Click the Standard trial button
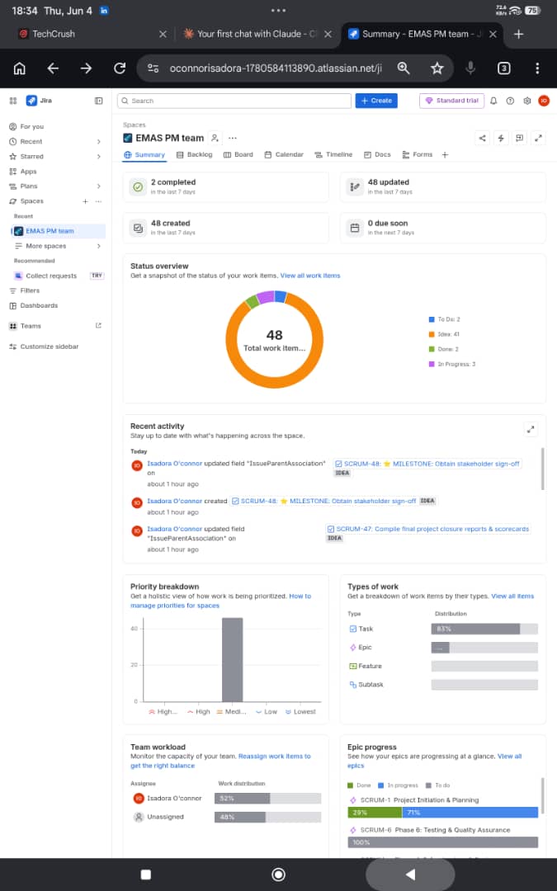This screenshot has width=557, height=891. pyautogui.click(x=452, y=101)
